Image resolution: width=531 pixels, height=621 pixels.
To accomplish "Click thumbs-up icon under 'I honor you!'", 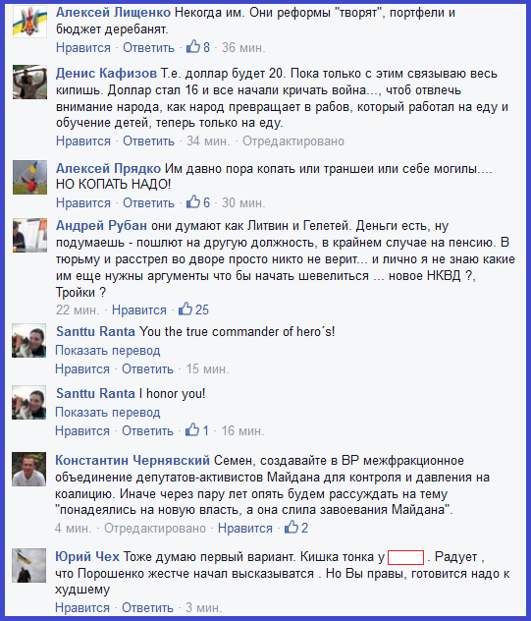I will pos(192,430).
